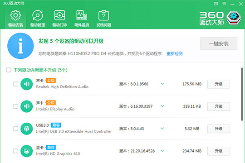Open the title bar dropdown menu icon

click(224, 4)
